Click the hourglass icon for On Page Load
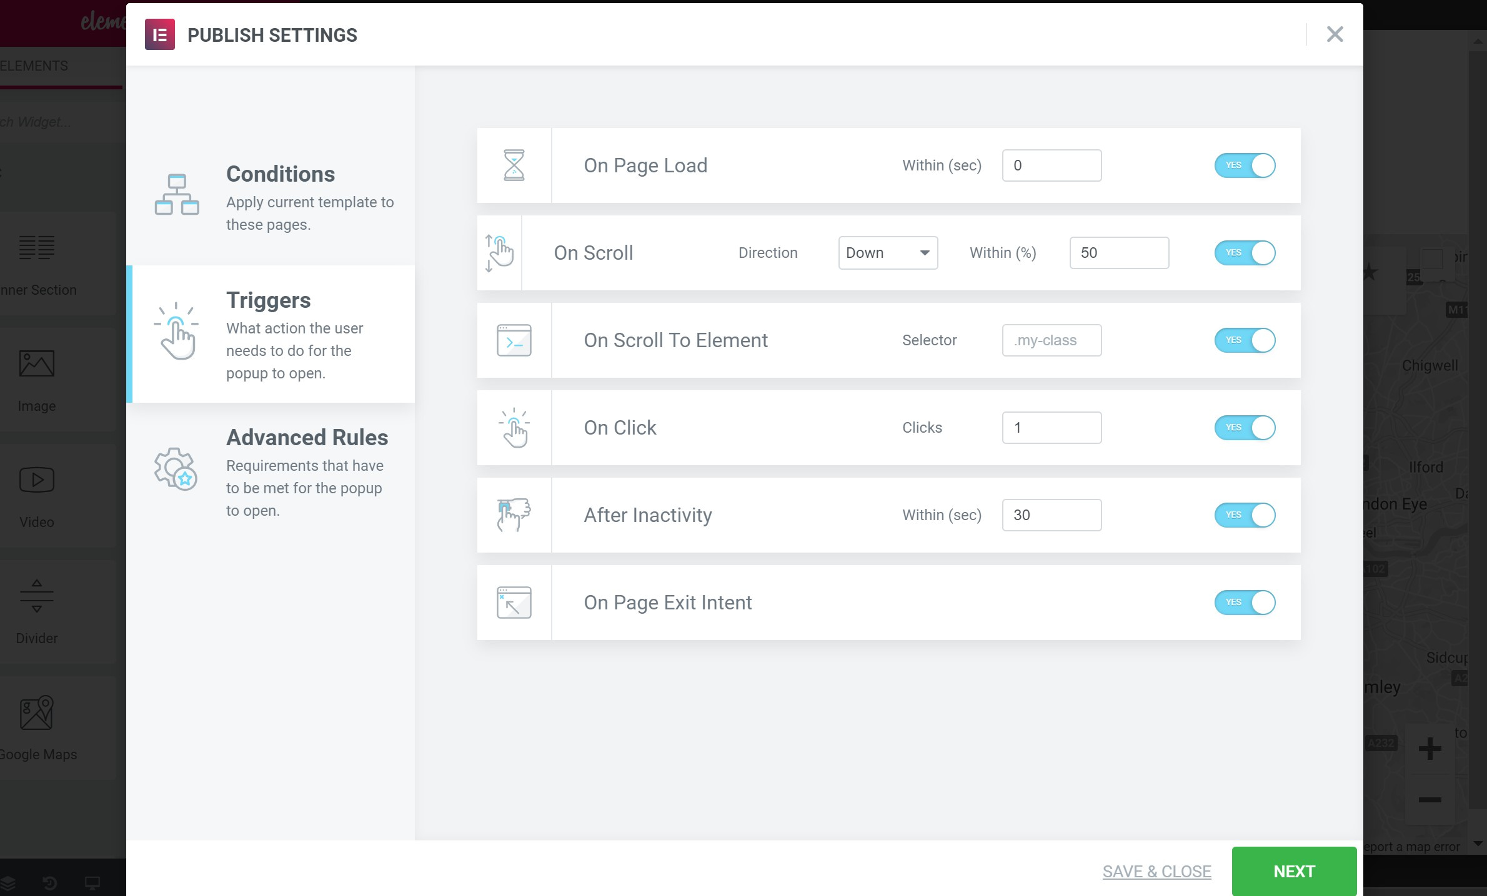Screen dimensions: 1487x896 [514, 165]
